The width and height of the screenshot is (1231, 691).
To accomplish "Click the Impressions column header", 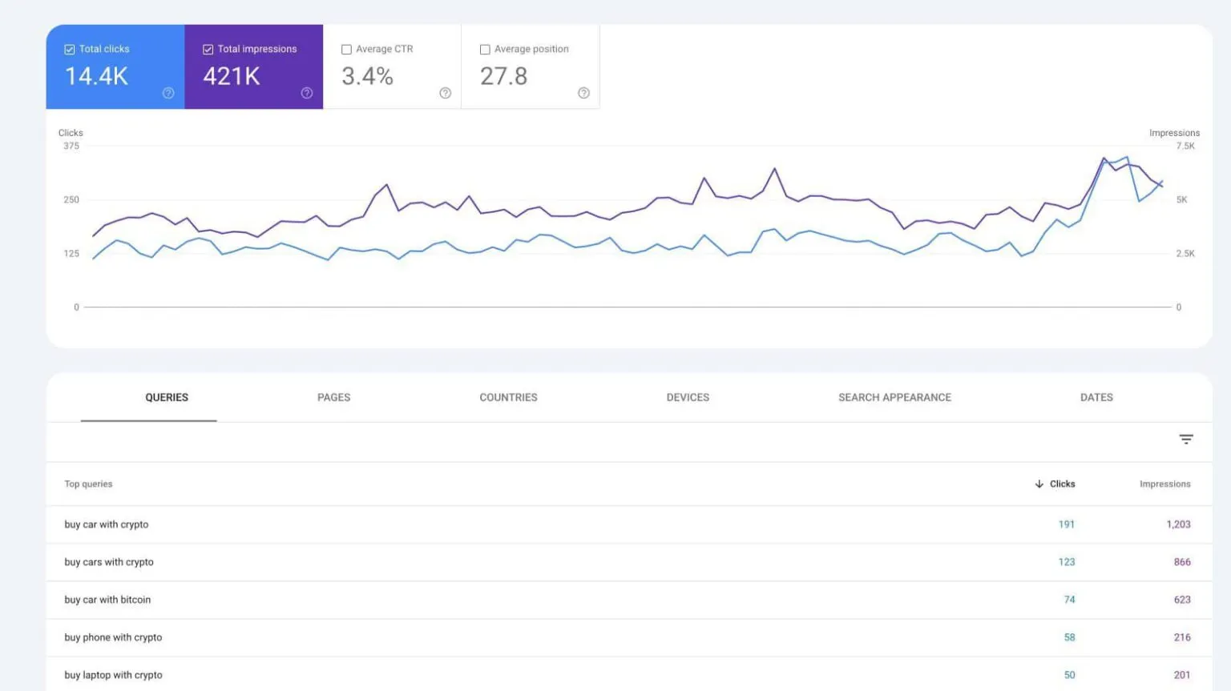I will (x=1164, y=484).
